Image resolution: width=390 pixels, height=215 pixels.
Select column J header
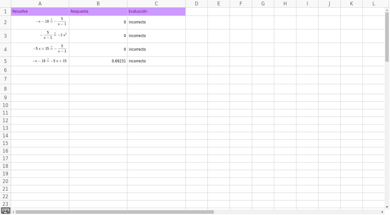329,4
